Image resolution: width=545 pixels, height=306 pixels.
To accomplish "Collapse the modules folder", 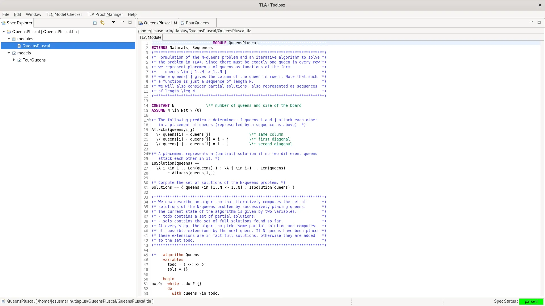I will click(x=9, y=39).
